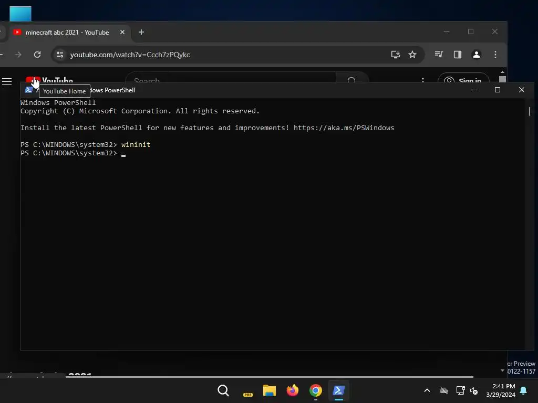Screen dimensions: 538x403
Task: Install app icon in Chrome address bar
Action: click(396, 55)
